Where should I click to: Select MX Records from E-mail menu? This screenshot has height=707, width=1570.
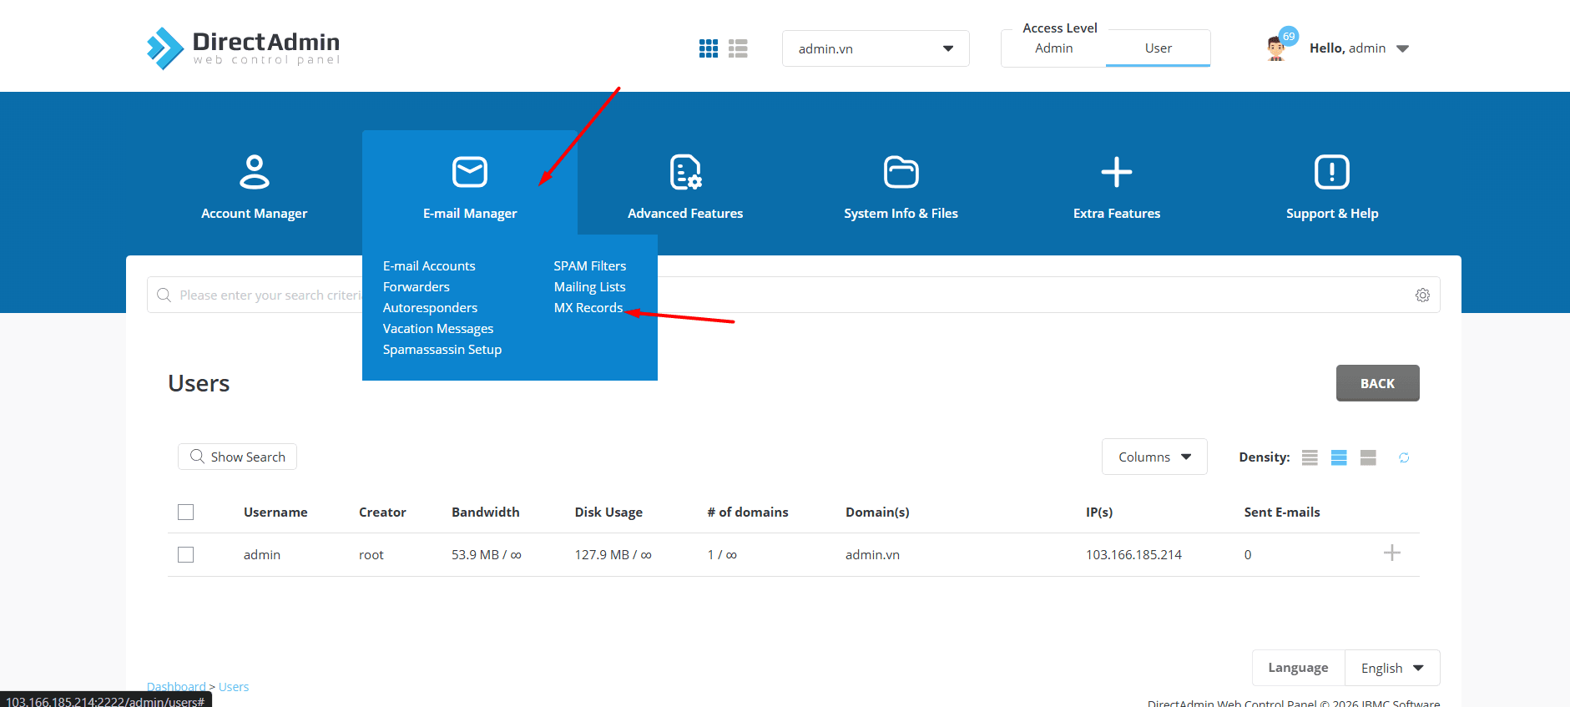(588, 308)
